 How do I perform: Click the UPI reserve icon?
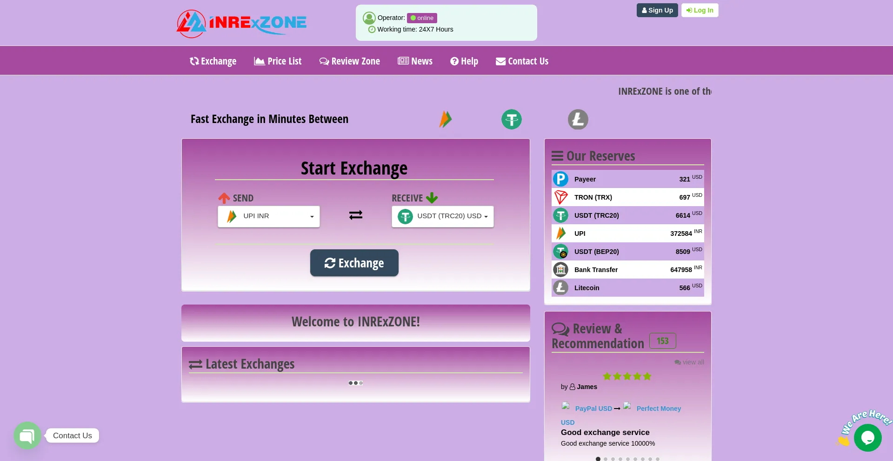click(x=560, y=233)
